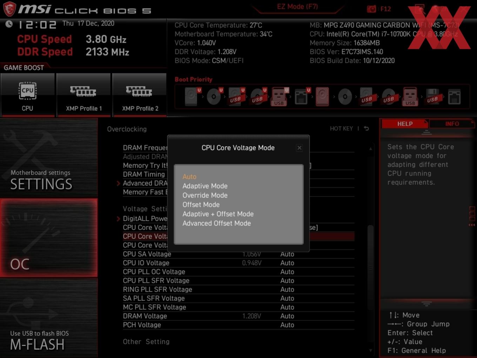Image resolution: width=477 pixels, height=358 pixels.
Task: Choose Auto in the voltage mode list
Action: click(189, 177)
